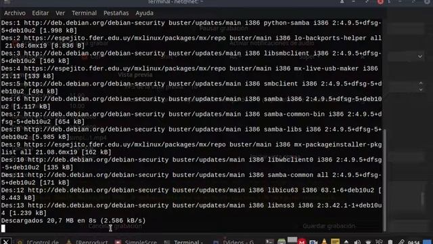Switch to the Videos taskbar window
Screen dimensions: 433x244
pyautogui.click(x=233, y=242)
